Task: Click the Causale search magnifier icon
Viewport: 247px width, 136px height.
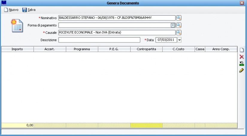Action: (x=179, y=33)
